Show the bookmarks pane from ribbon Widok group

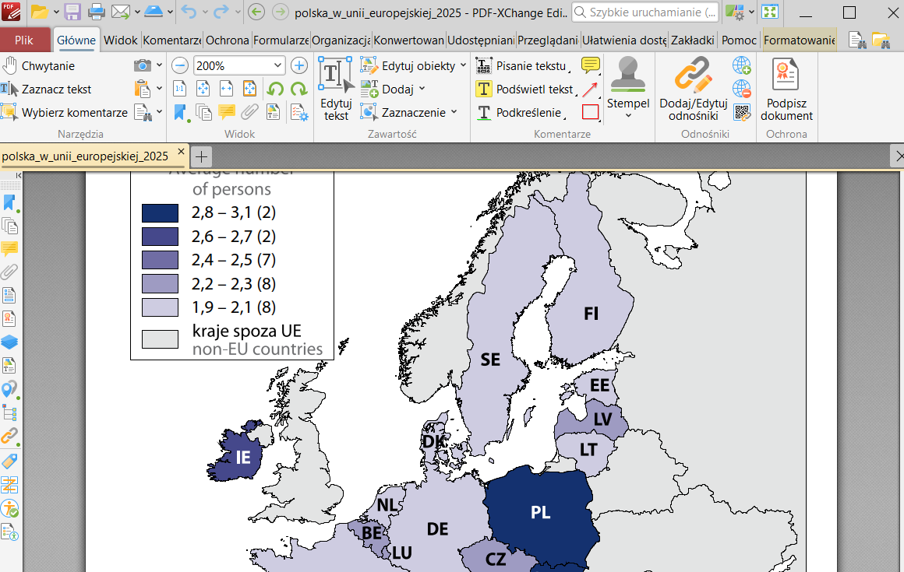(181, 112)
